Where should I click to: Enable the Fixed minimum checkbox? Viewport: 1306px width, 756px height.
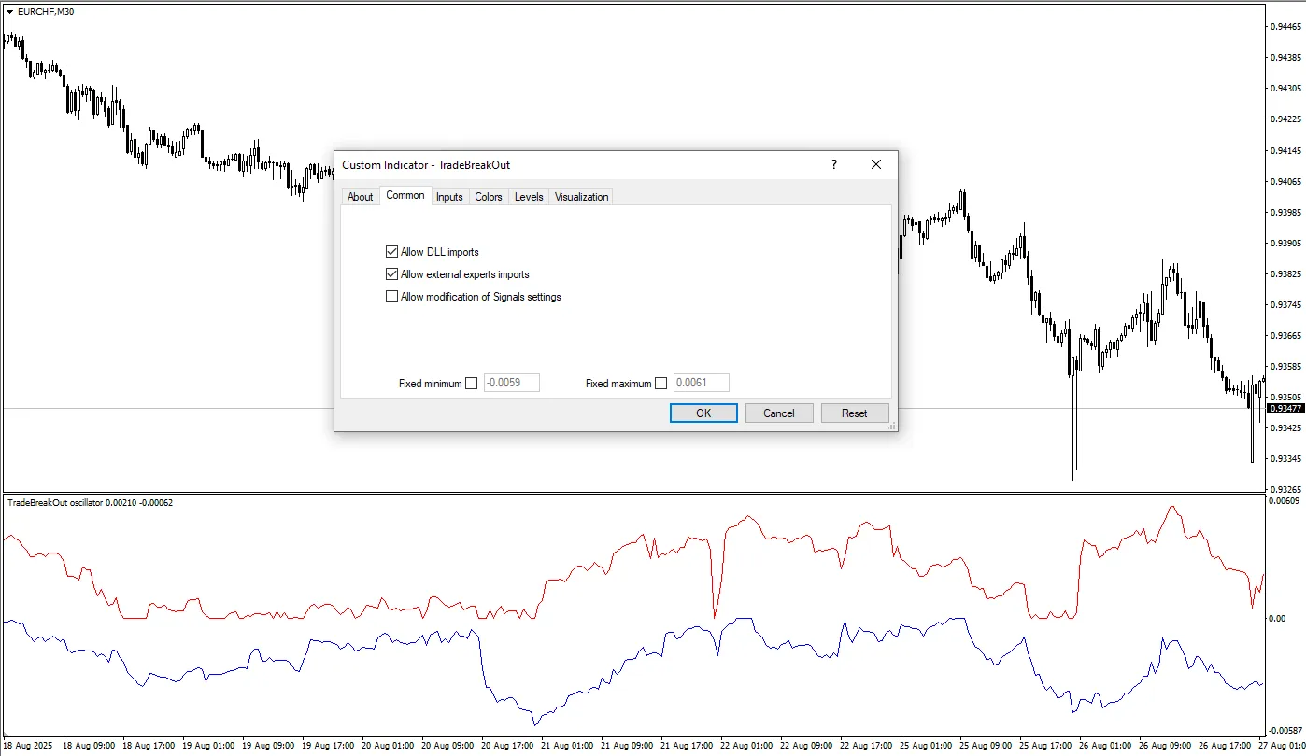click(x=471, y=383)
